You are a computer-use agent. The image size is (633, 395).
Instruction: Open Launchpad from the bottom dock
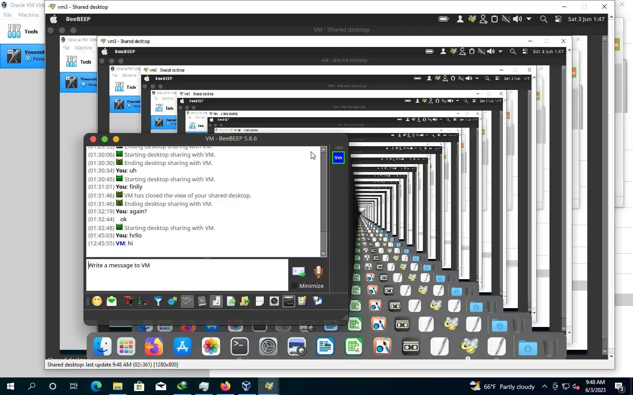[x=126, y=347]
